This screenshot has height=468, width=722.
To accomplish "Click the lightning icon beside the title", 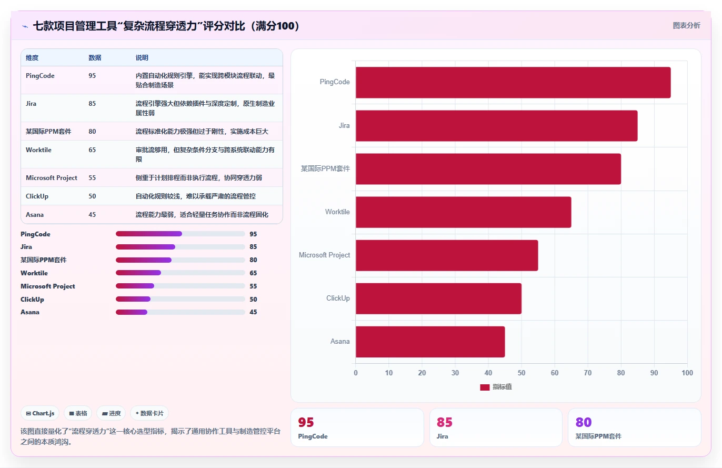I will [25, 26].
